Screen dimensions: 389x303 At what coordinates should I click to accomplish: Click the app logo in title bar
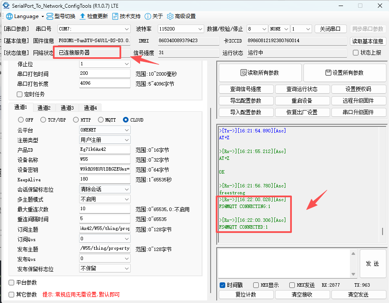pos(6,6)
